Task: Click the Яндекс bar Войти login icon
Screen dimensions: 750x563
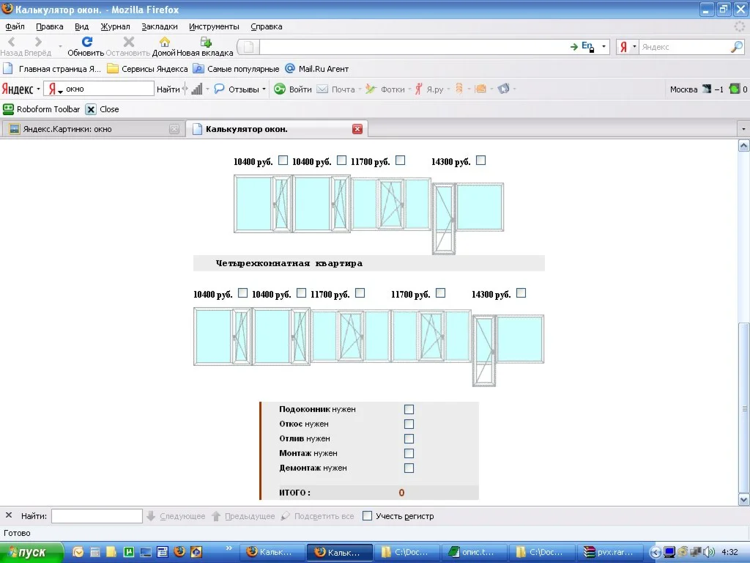Action: pos(280,89)
